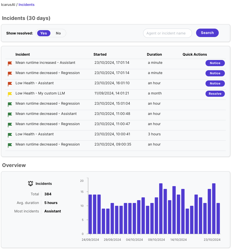Image resolution: width=233 pixels, height=252 pixels.
Task: Click yellow flag of Low Health - My custom LLM
Action: (10, 94)
